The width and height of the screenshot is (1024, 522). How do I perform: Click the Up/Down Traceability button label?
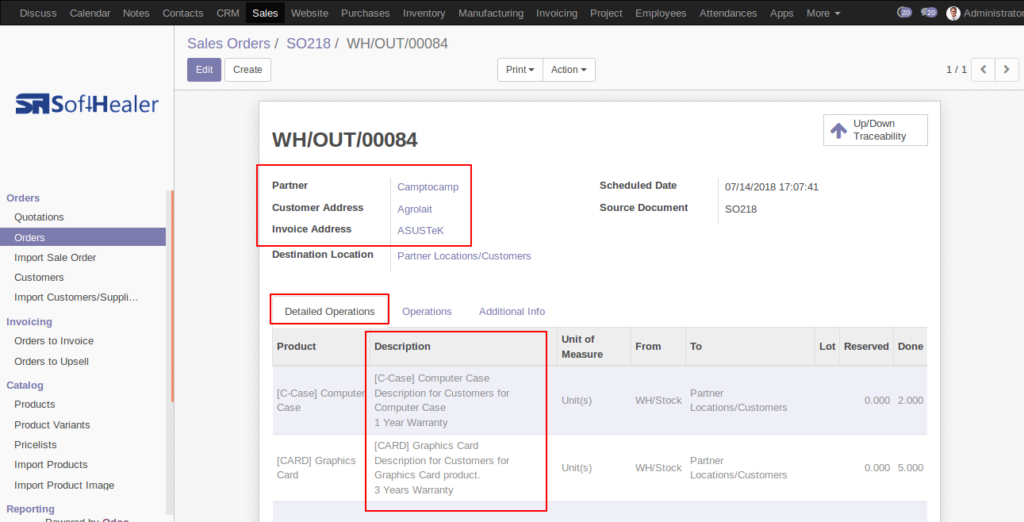coord(880,130)
